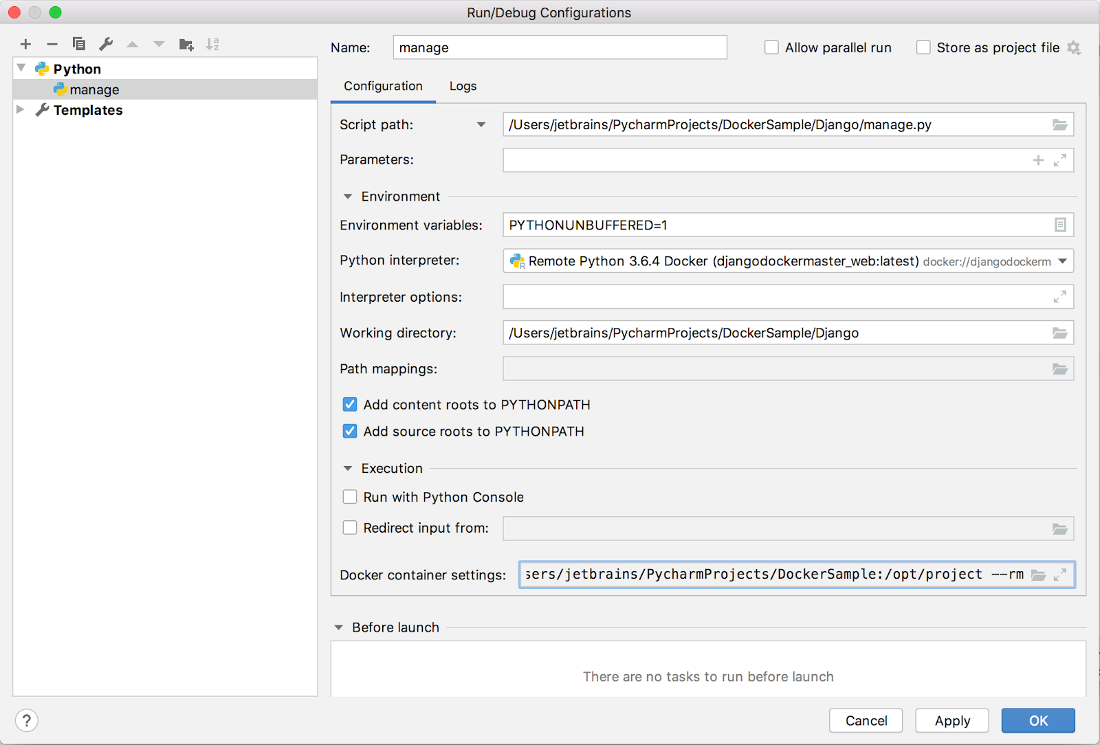Switch to the Logs tab
The height and width of the screenshot is (745, 1100).
[x=463, y=86]
